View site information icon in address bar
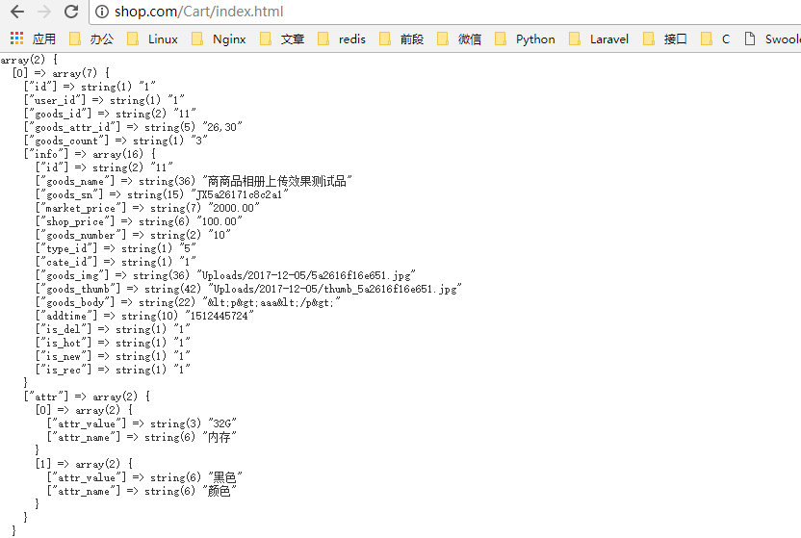 pos(102,13)
